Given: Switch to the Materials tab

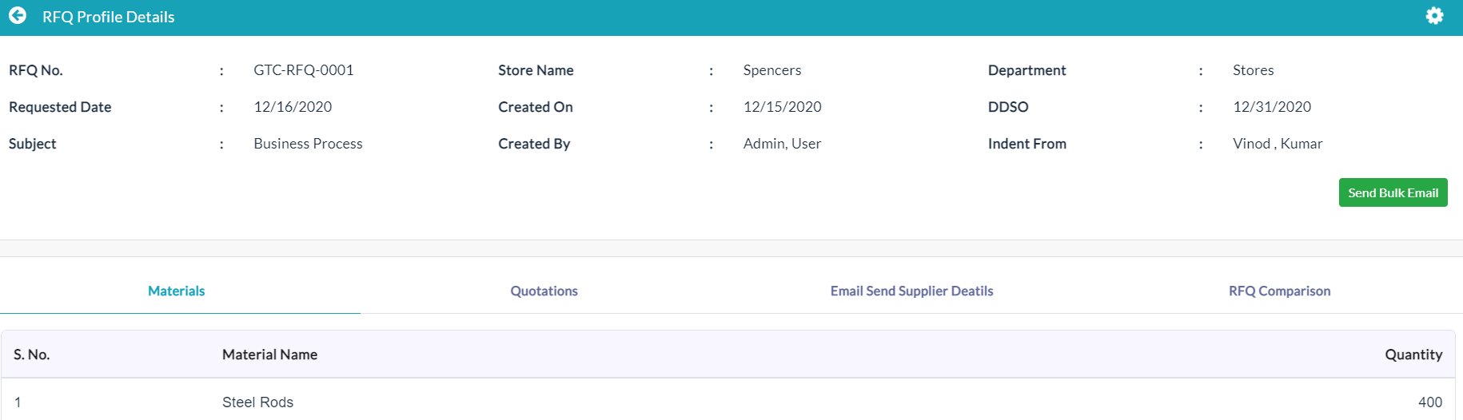Looking at the screenshot, I should [x=177, y=291].
